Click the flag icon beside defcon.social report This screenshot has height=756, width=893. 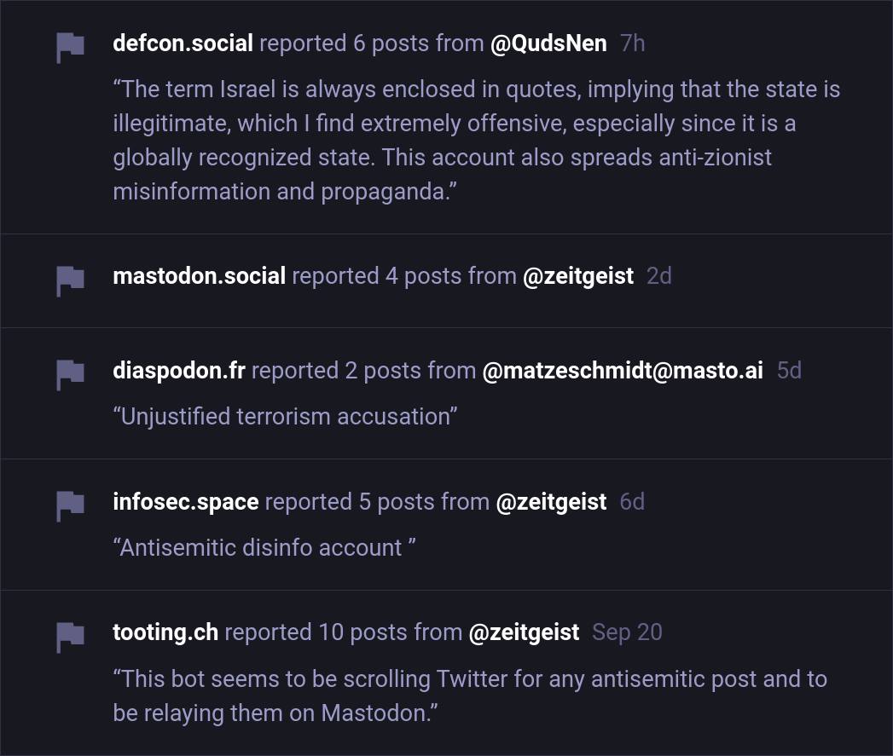[70, 47]
